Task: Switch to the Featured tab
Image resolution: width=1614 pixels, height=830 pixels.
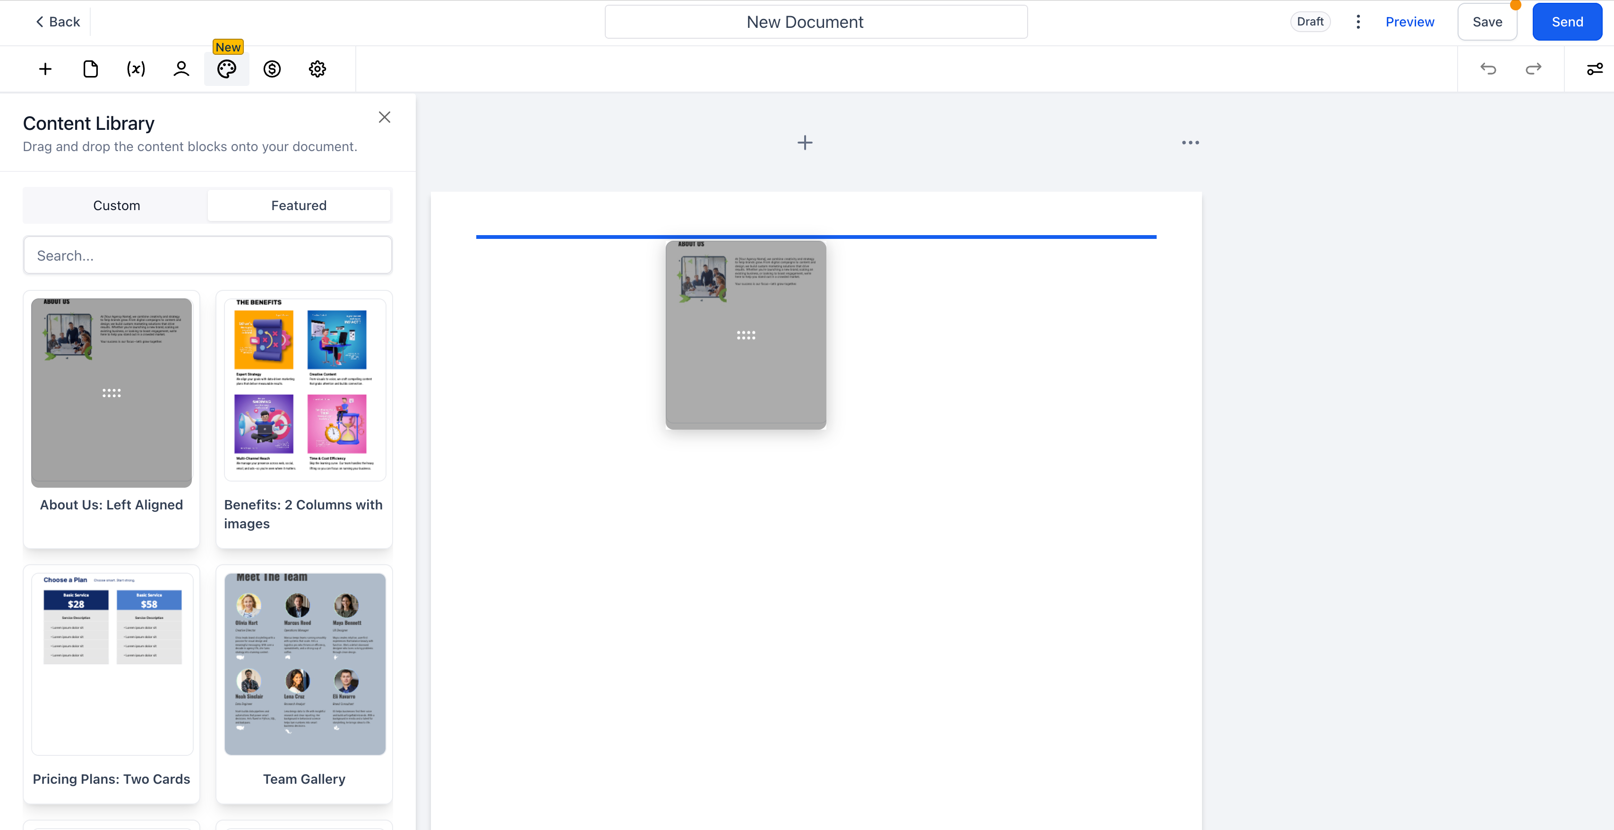Action: pyautogui.click(x=299, y=205)
